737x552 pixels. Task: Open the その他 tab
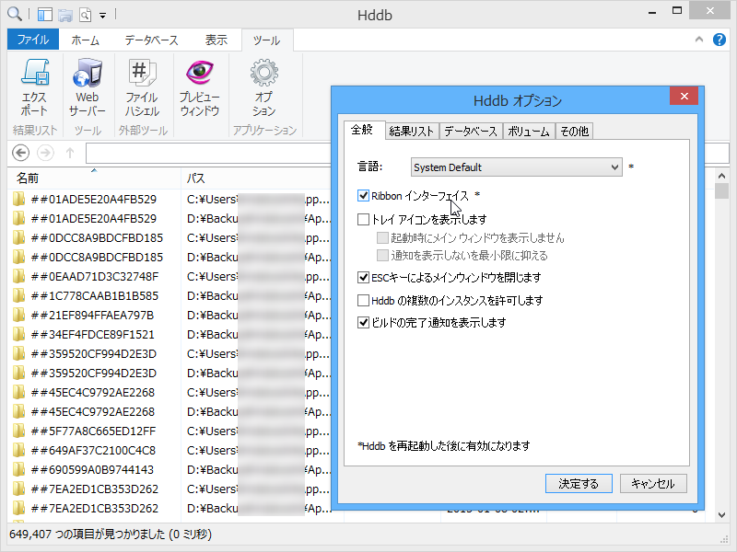coord(574,131)
